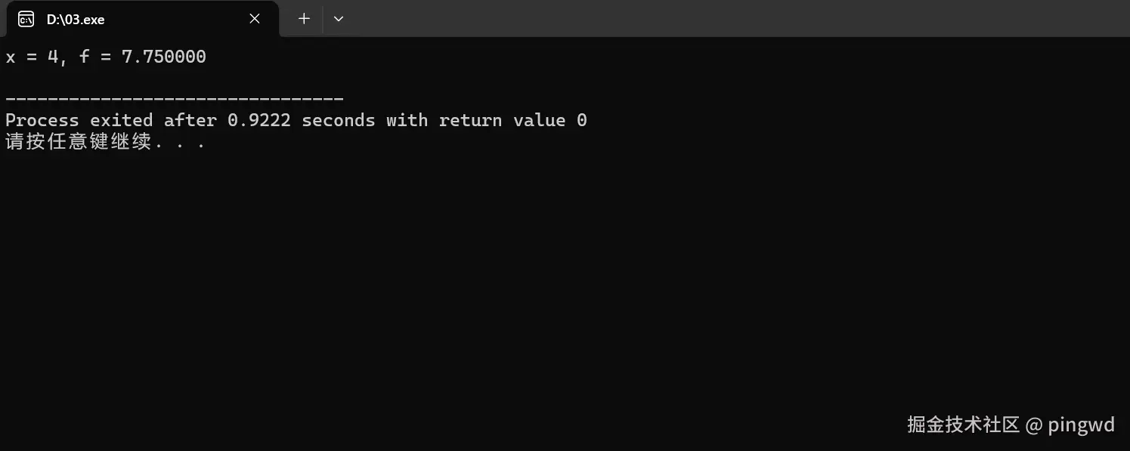Click the output line x = 4
The height and width of the screenshot is (451, 1130).
(31, 57)
